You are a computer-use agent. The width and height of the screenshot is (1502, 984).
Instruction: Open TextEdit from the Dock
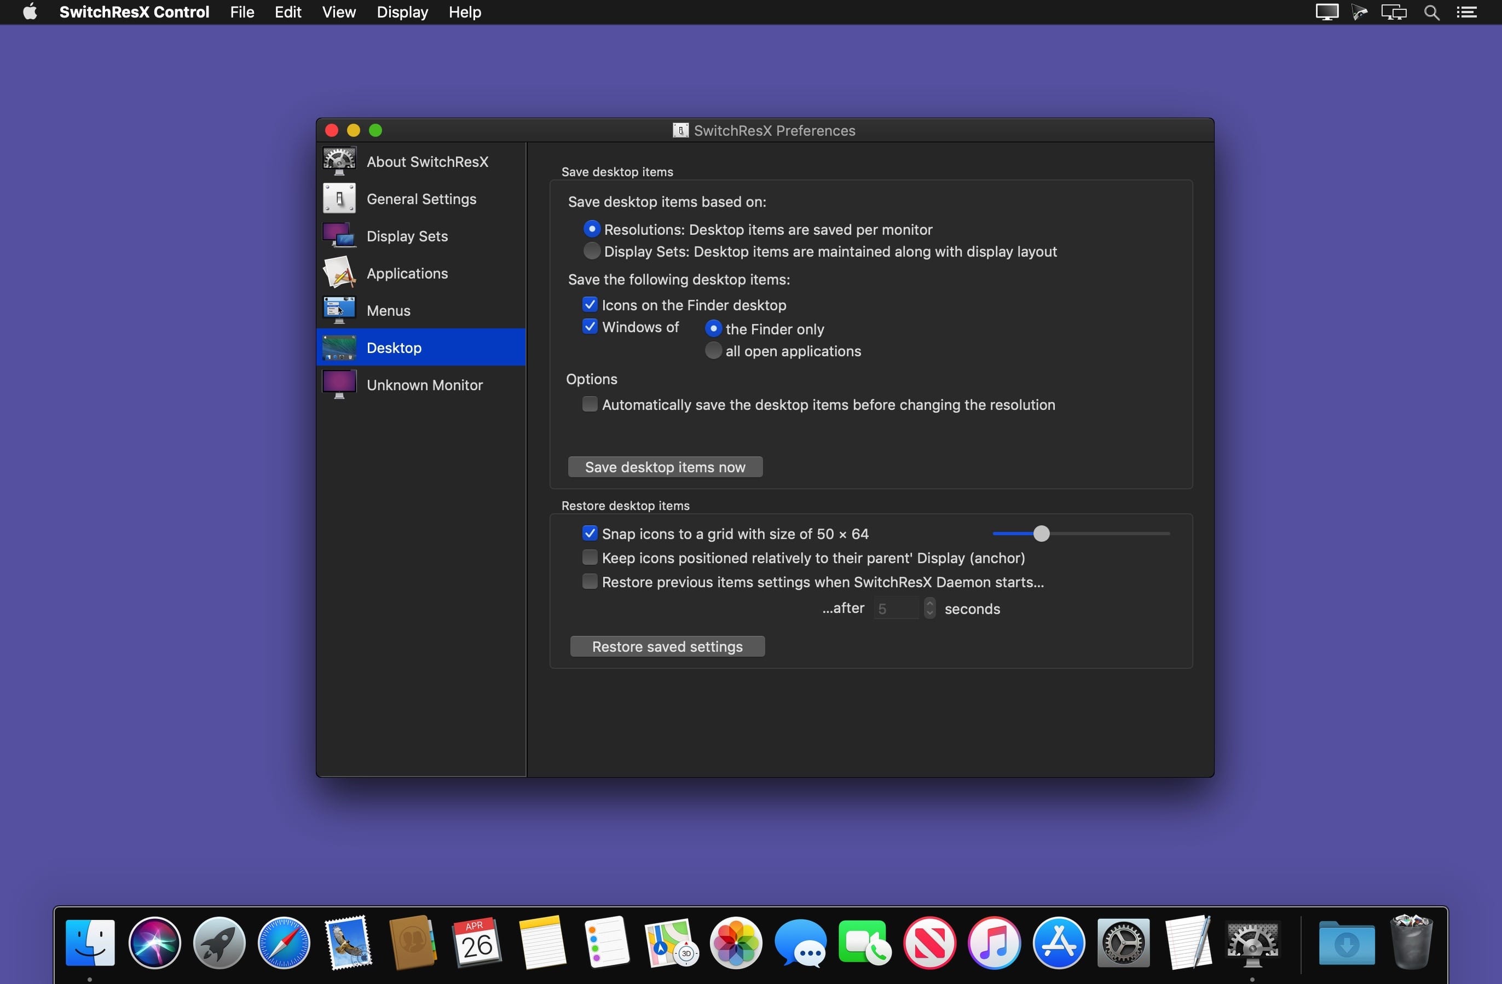(x=1188, y=942)
